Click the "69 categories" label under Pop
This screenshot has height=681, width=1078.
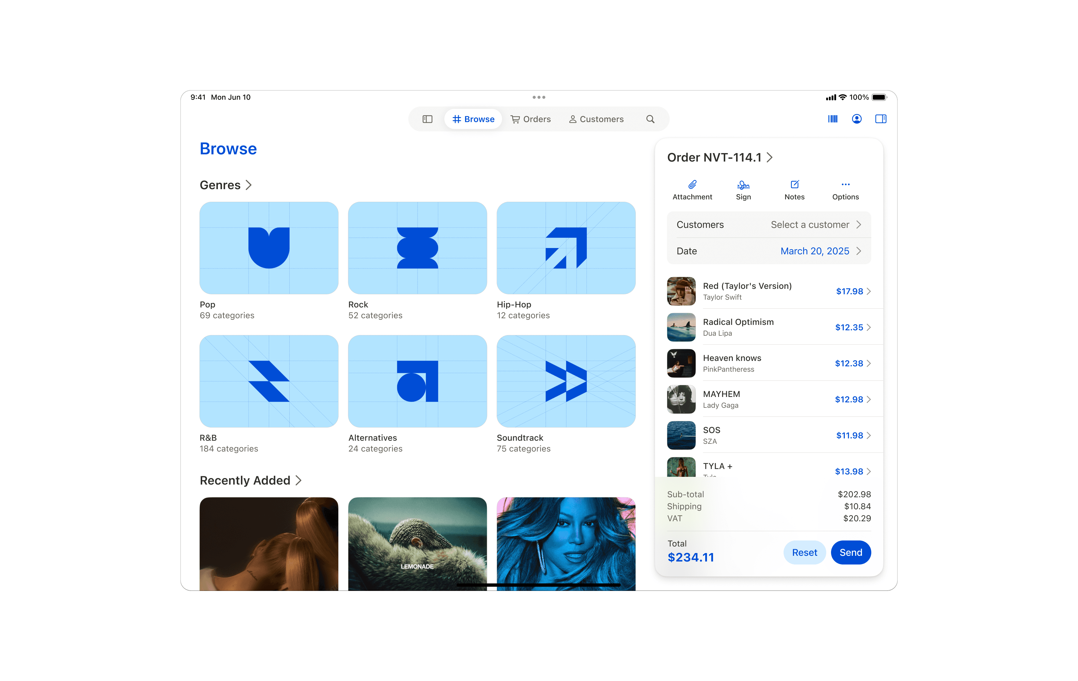click(227, 316)
